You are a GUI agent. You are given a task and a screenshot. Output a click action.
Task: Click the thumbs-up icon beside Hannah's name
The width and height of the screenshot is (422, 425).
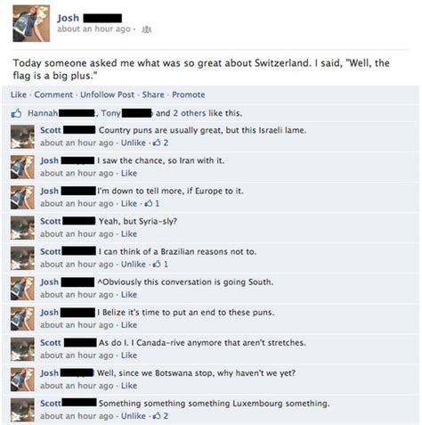click(x=16, y=113)
